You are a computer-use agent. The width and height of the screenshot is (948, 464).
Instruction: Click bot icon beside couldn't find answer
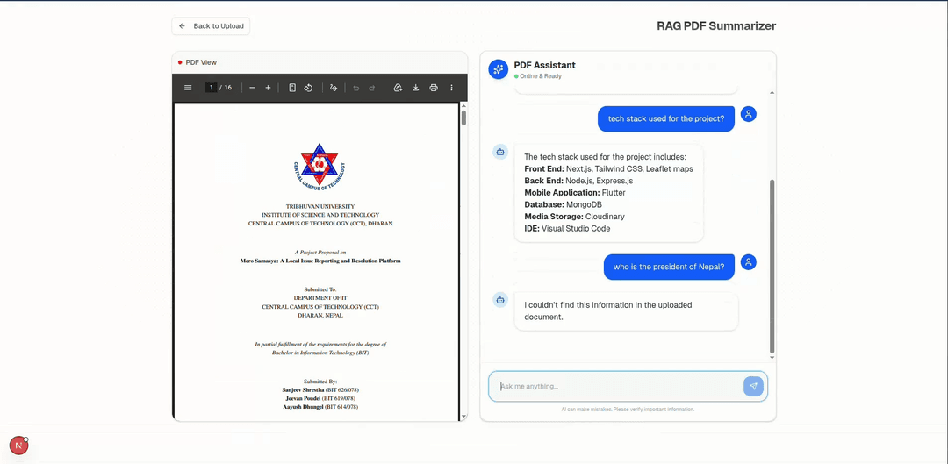pyautogui.click(x=500, y=299)
